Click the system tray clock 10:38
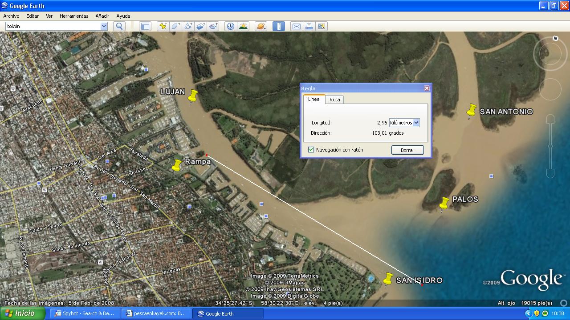The width and height of the screenshot is (570, 320). click(558, 313)
